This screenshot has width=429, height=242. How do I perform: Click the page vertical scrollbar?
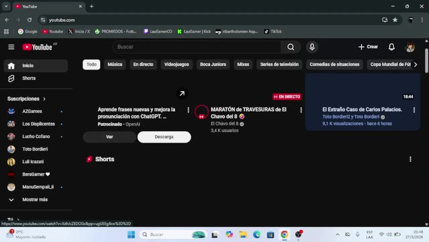427,61
